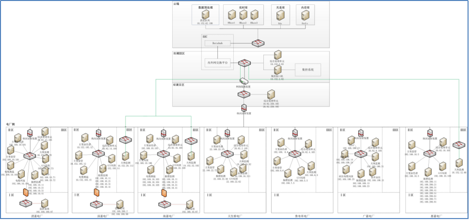Click the orange firewall in 深蓄电厂
This screenshot has height=220, width=469.
click(97, 192)
